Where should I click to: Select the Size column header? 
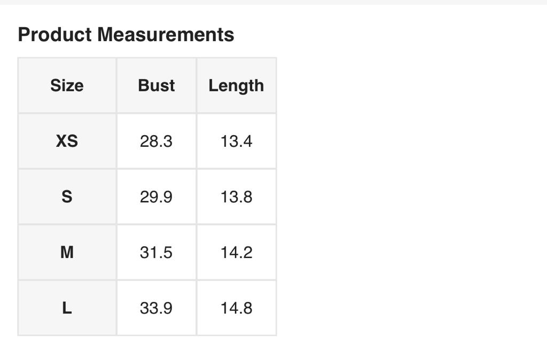click(x=67, y=85)
